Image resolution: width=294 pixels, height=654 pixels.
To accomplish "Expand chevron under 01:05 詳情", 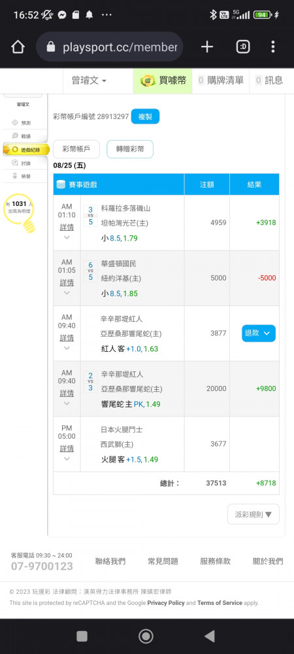I will click(67, 293).
